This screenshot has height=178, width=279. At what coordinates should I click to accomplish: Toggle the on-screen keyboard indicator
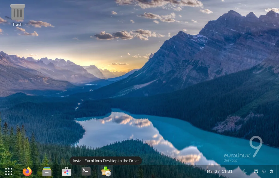click(x=256, y=171)
